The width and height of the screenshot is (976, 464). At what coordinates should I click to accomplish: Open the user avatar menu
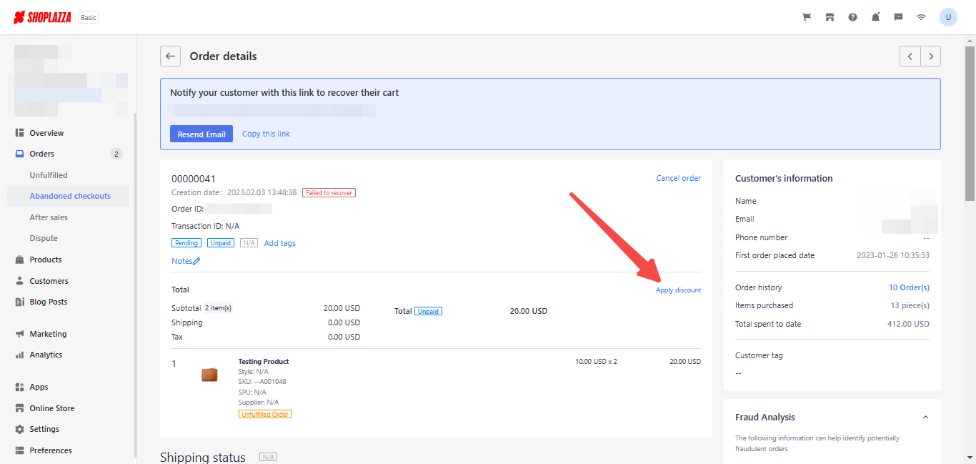[x=948, y=17]
